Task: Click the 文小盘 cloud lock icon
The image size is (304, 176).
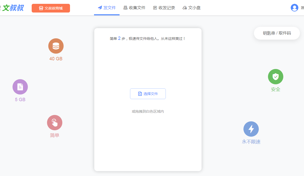Action: 184,8
